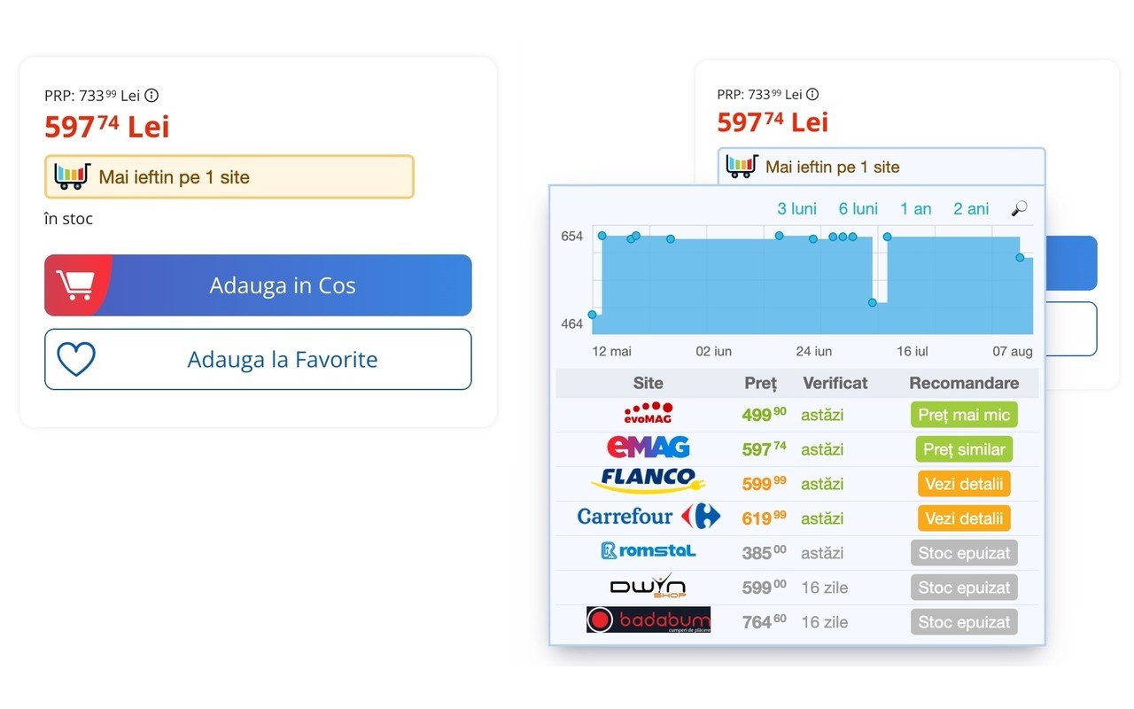Image resolution: width=1134 pixels, height=709 pixels.
Task: Select the 2 ani chart range
Action: tap(971, 209)
